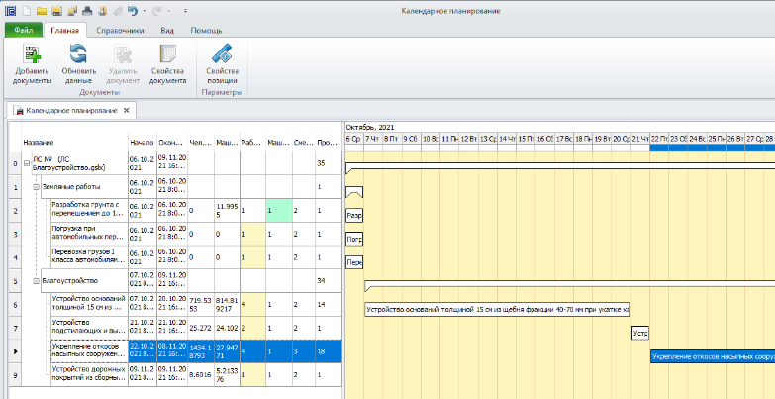Screen dimensions: 775x399
Task: Collapse the Земляные работы section
Action: (x=36, y=187)
